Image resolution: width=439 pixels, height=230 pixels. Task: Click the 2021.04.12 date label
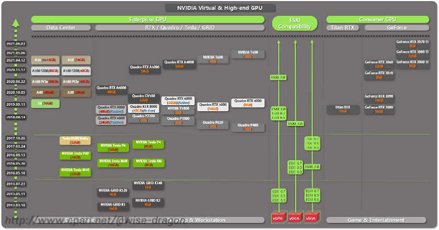click(16, 60)
